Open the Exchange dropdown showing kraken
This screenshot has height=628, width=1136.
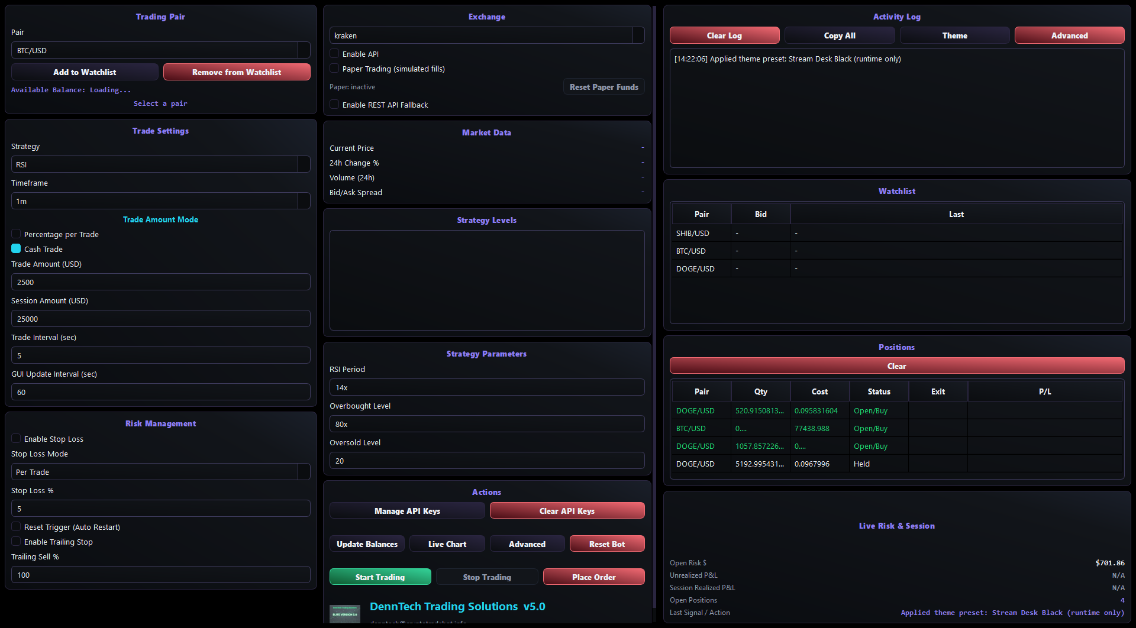487,35
